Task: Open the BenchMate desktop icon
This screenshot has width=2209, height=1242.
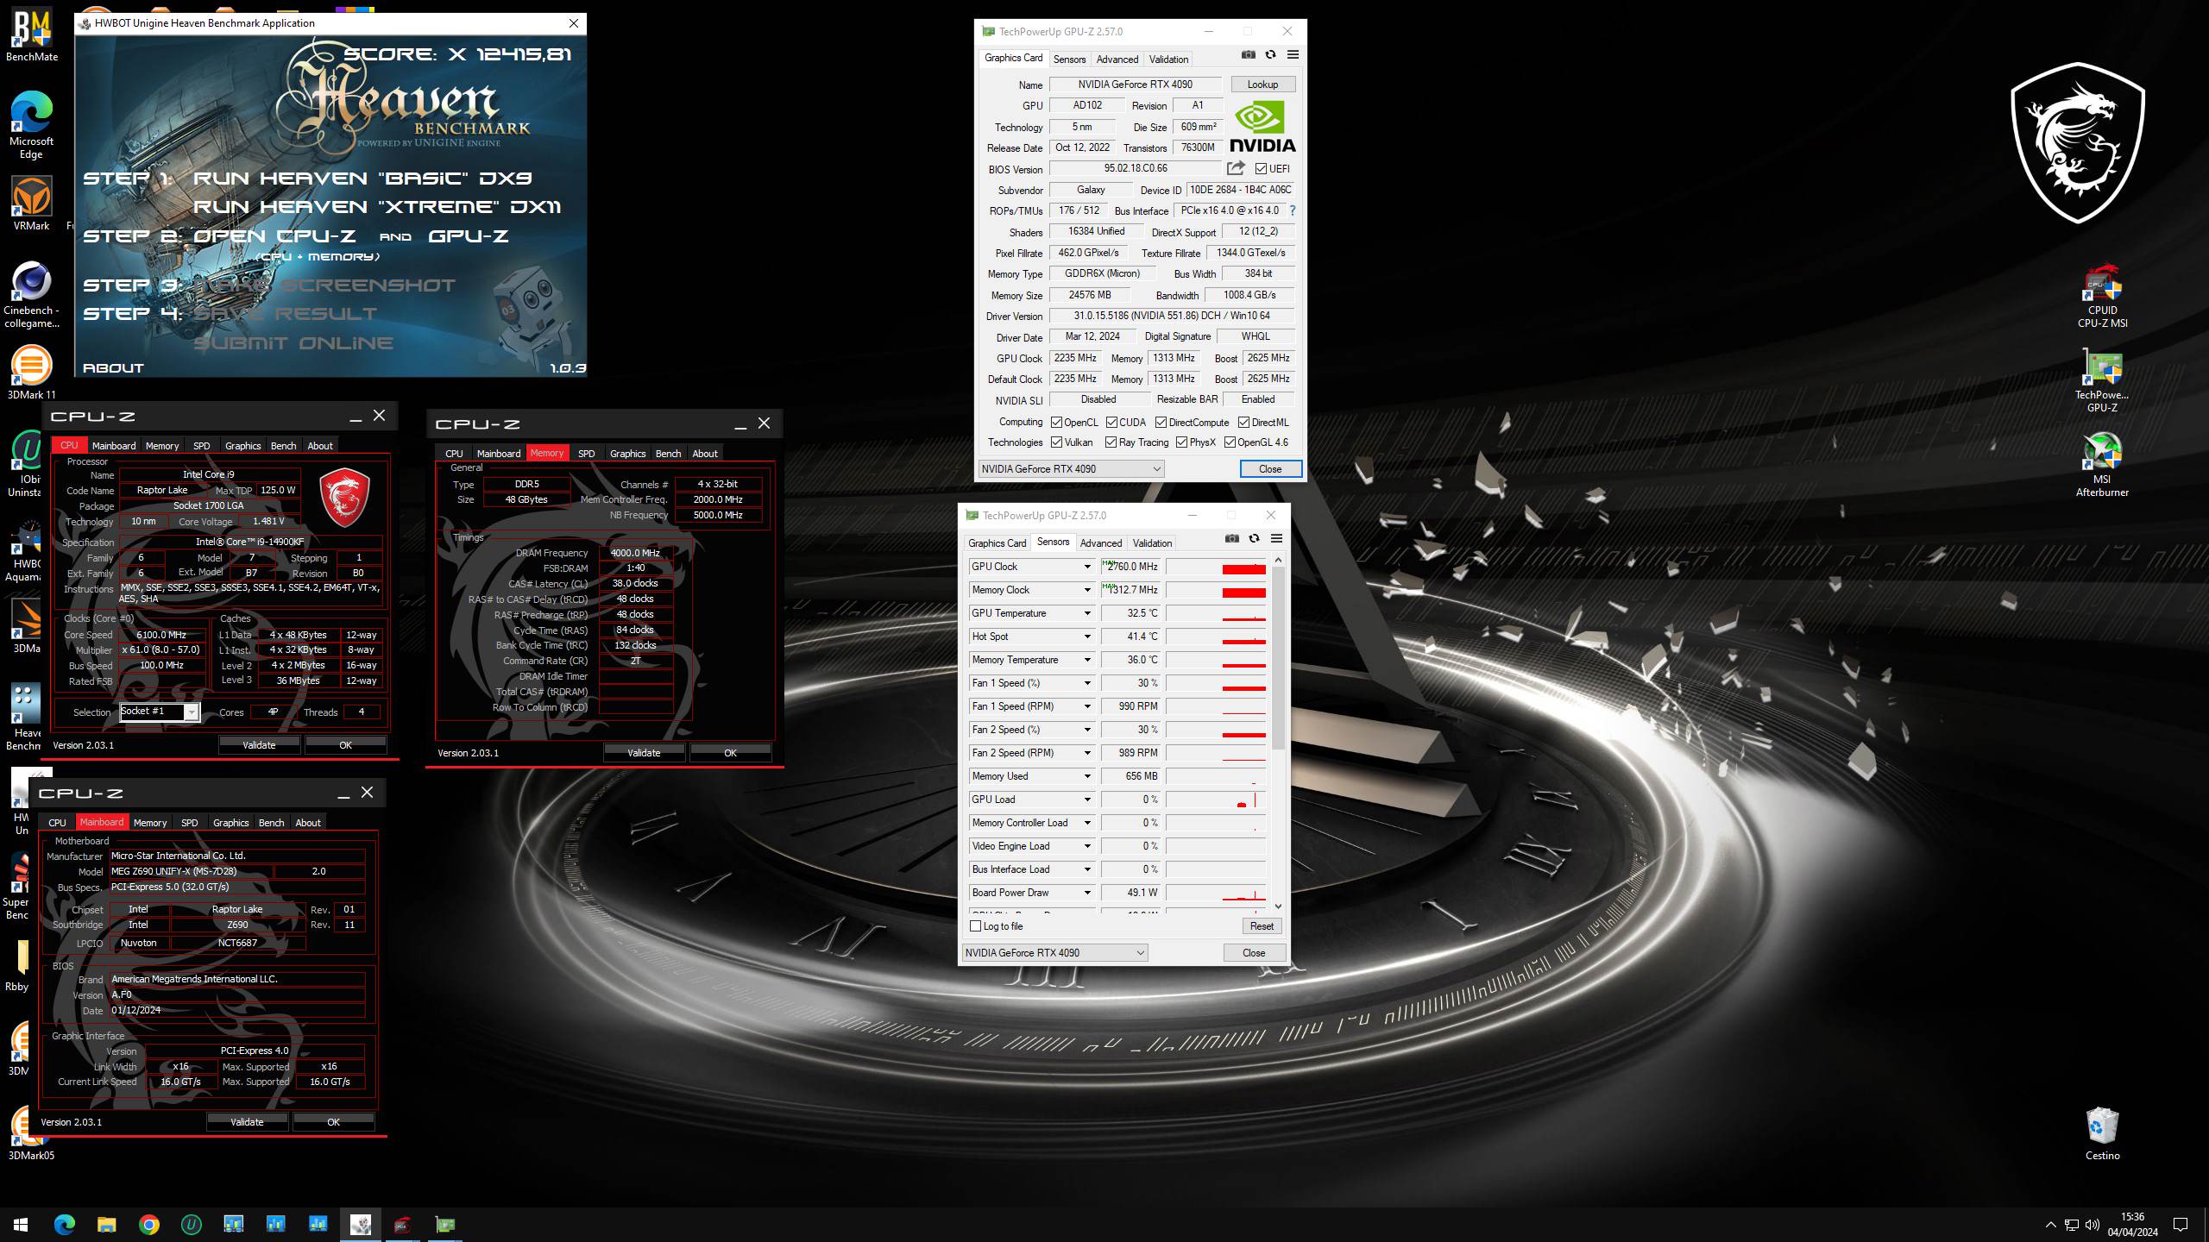Action: [32, 34]
